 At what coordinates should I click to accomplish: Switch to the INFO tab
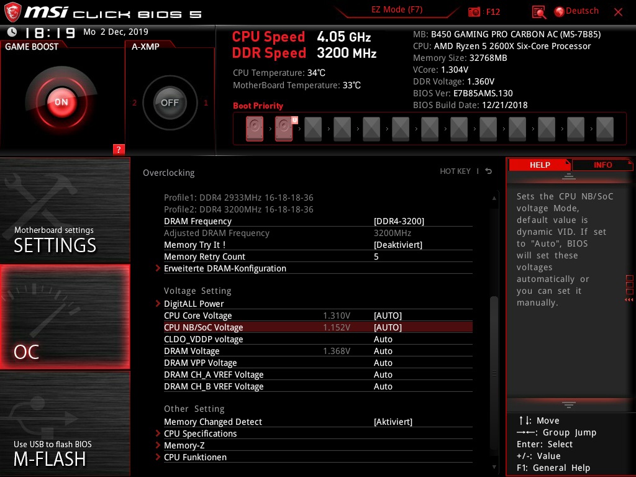pyautogui.click(x=602, y=165)
